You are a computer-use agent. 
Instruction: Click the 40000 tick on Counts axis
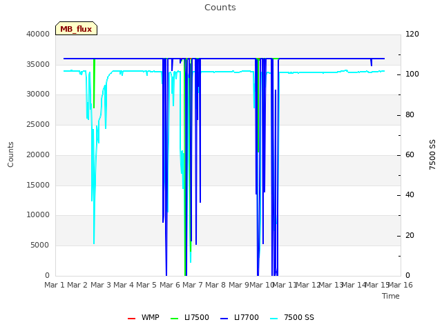[x=38, y=34]
